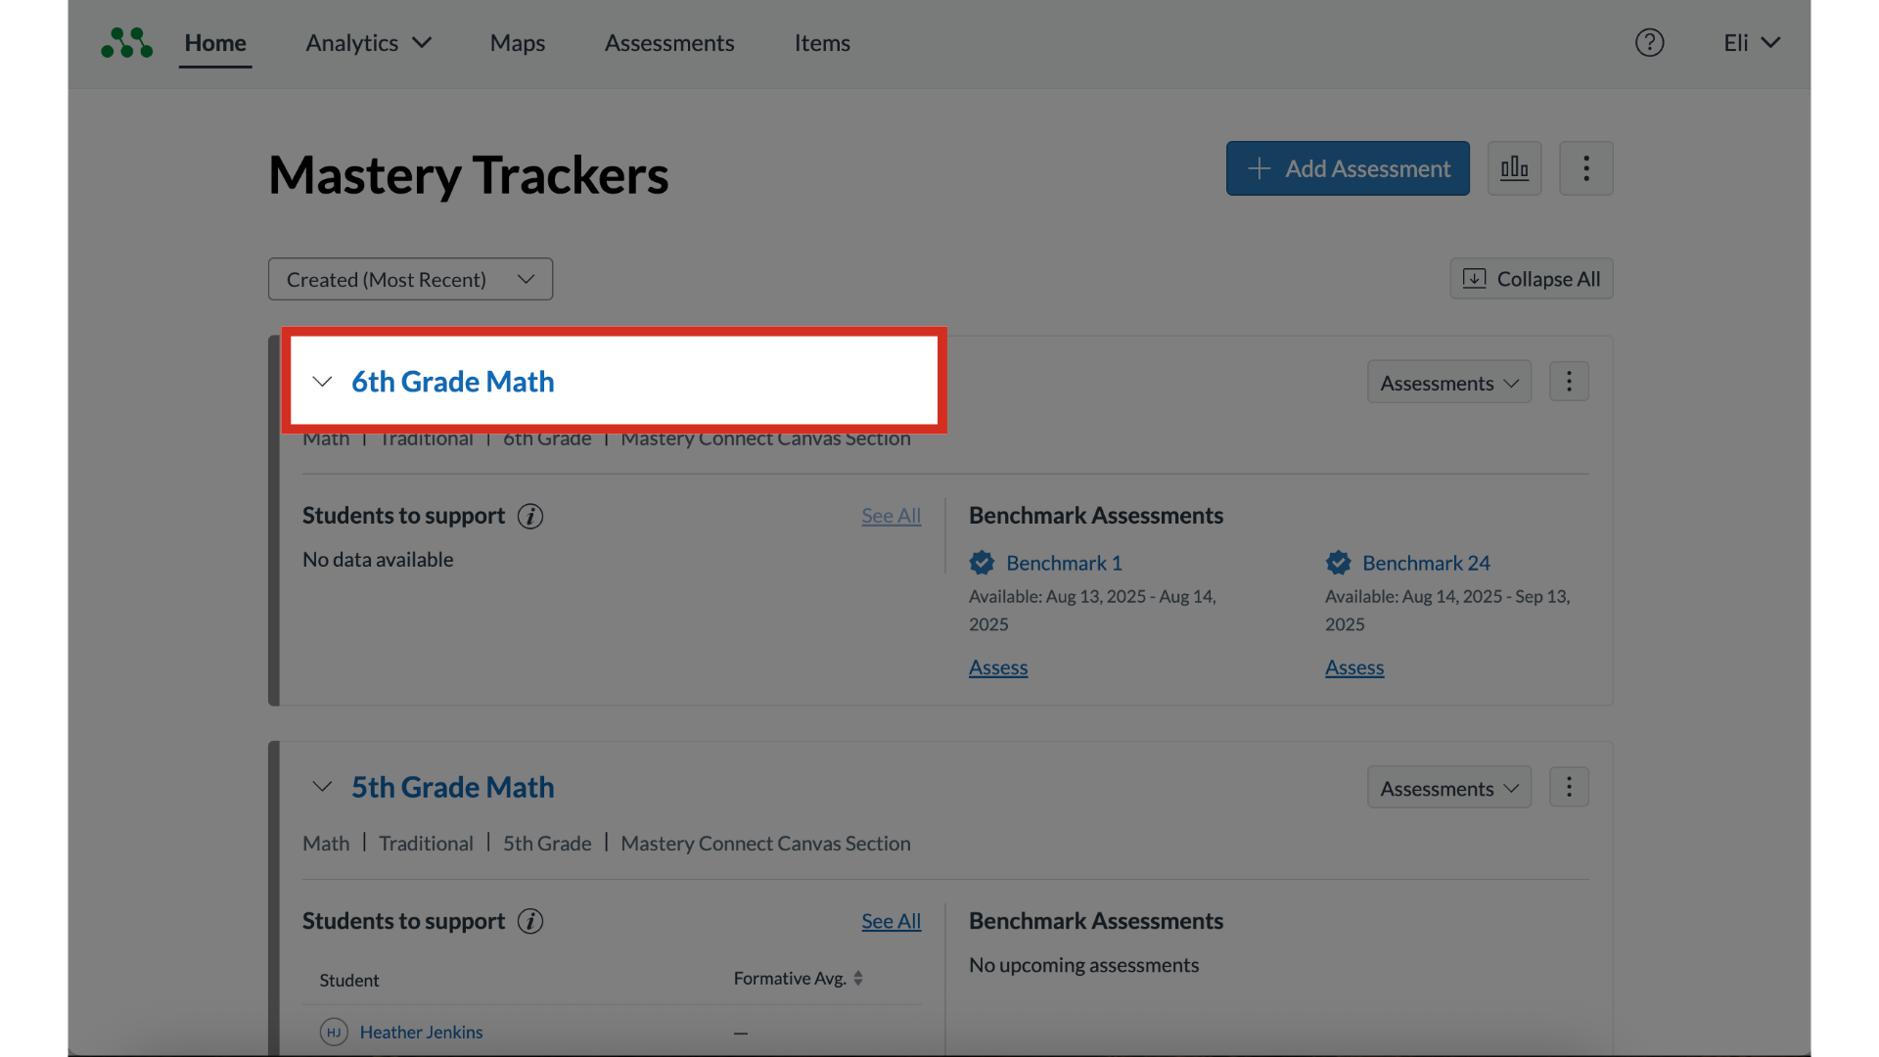Image resolution: width=1879 pixels, height=1057 pixels.
Task: Click See All in 5th Grade Math section
Action: pyautogui.click(x=891, y=921)
